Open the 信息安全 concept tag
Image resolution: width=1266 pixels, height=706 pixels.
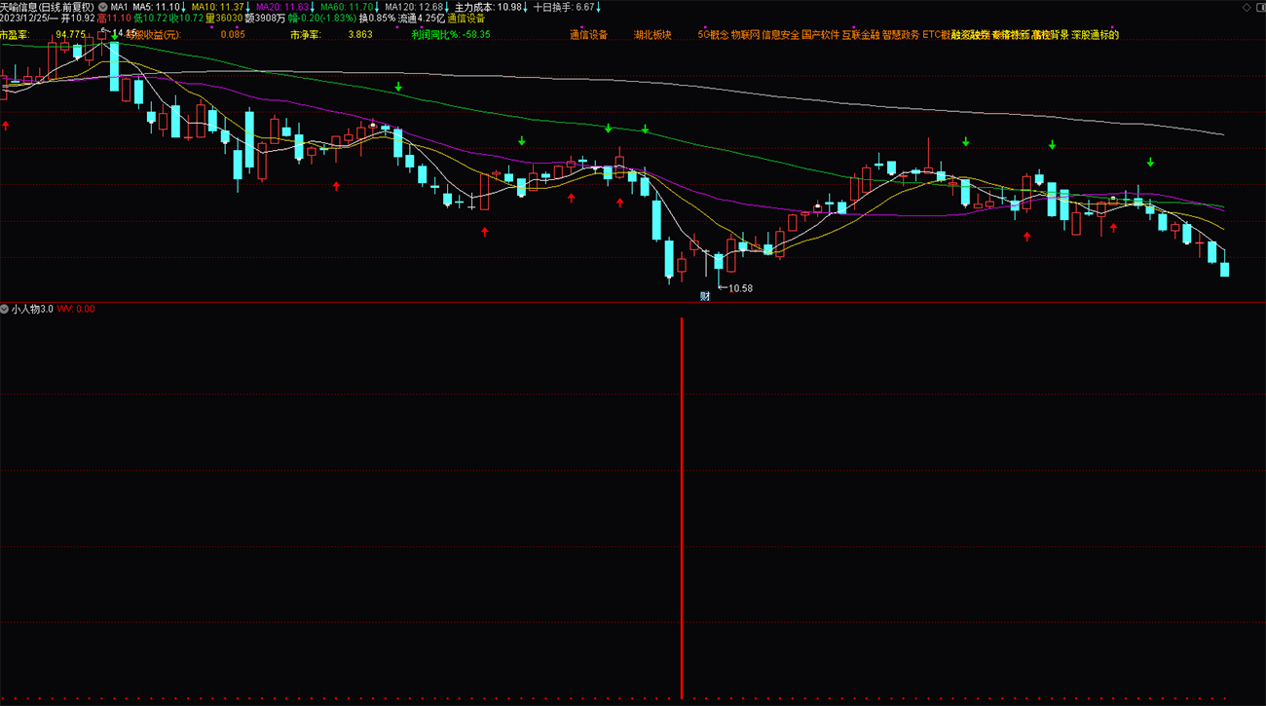point(780,34)
